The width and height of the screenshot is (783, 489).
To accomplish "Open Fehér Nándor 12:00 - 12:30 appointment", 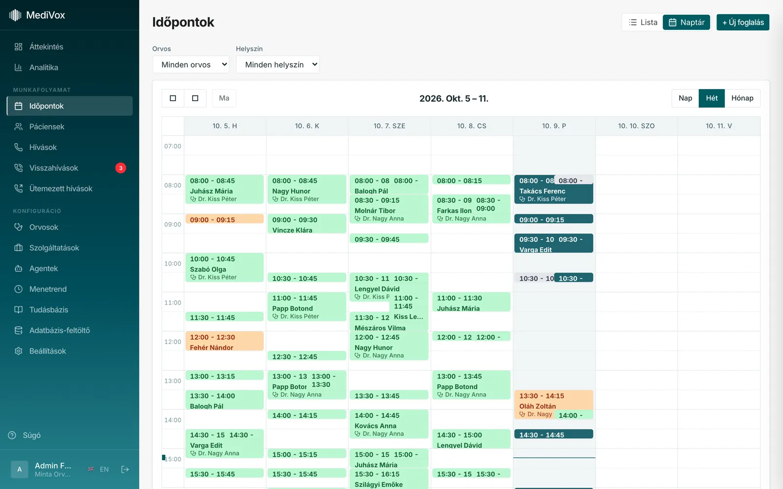I will (224, 341).
